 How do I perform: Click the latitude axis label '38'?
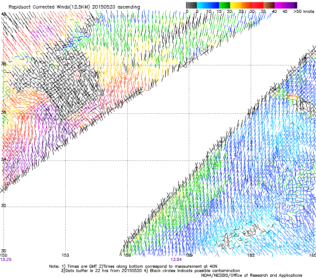point(3,64)
